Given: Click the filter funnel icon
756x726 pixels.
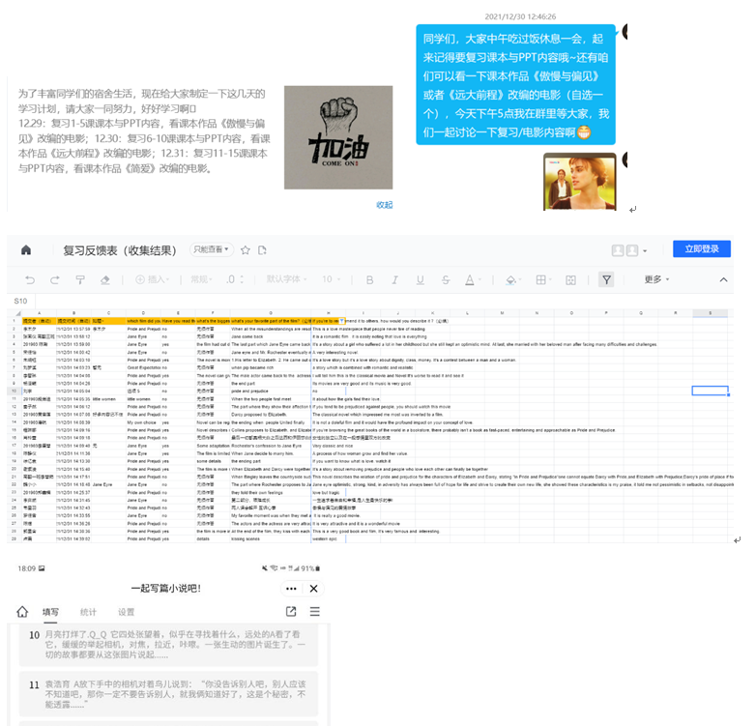Looking at the screenshot, I should tap(606, 280).
